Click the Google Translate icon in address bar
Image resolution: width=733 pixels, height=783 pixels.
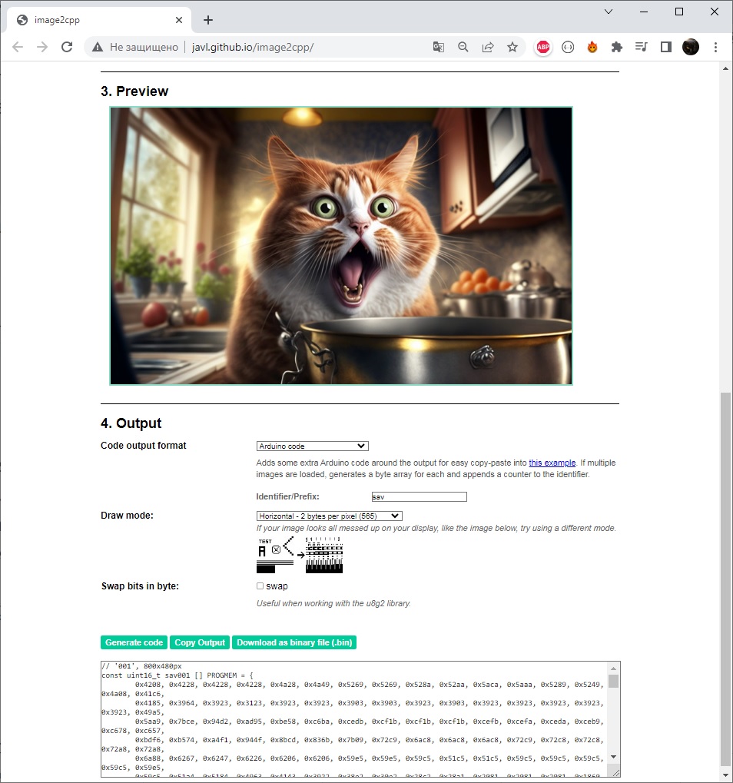click(439, 47)
